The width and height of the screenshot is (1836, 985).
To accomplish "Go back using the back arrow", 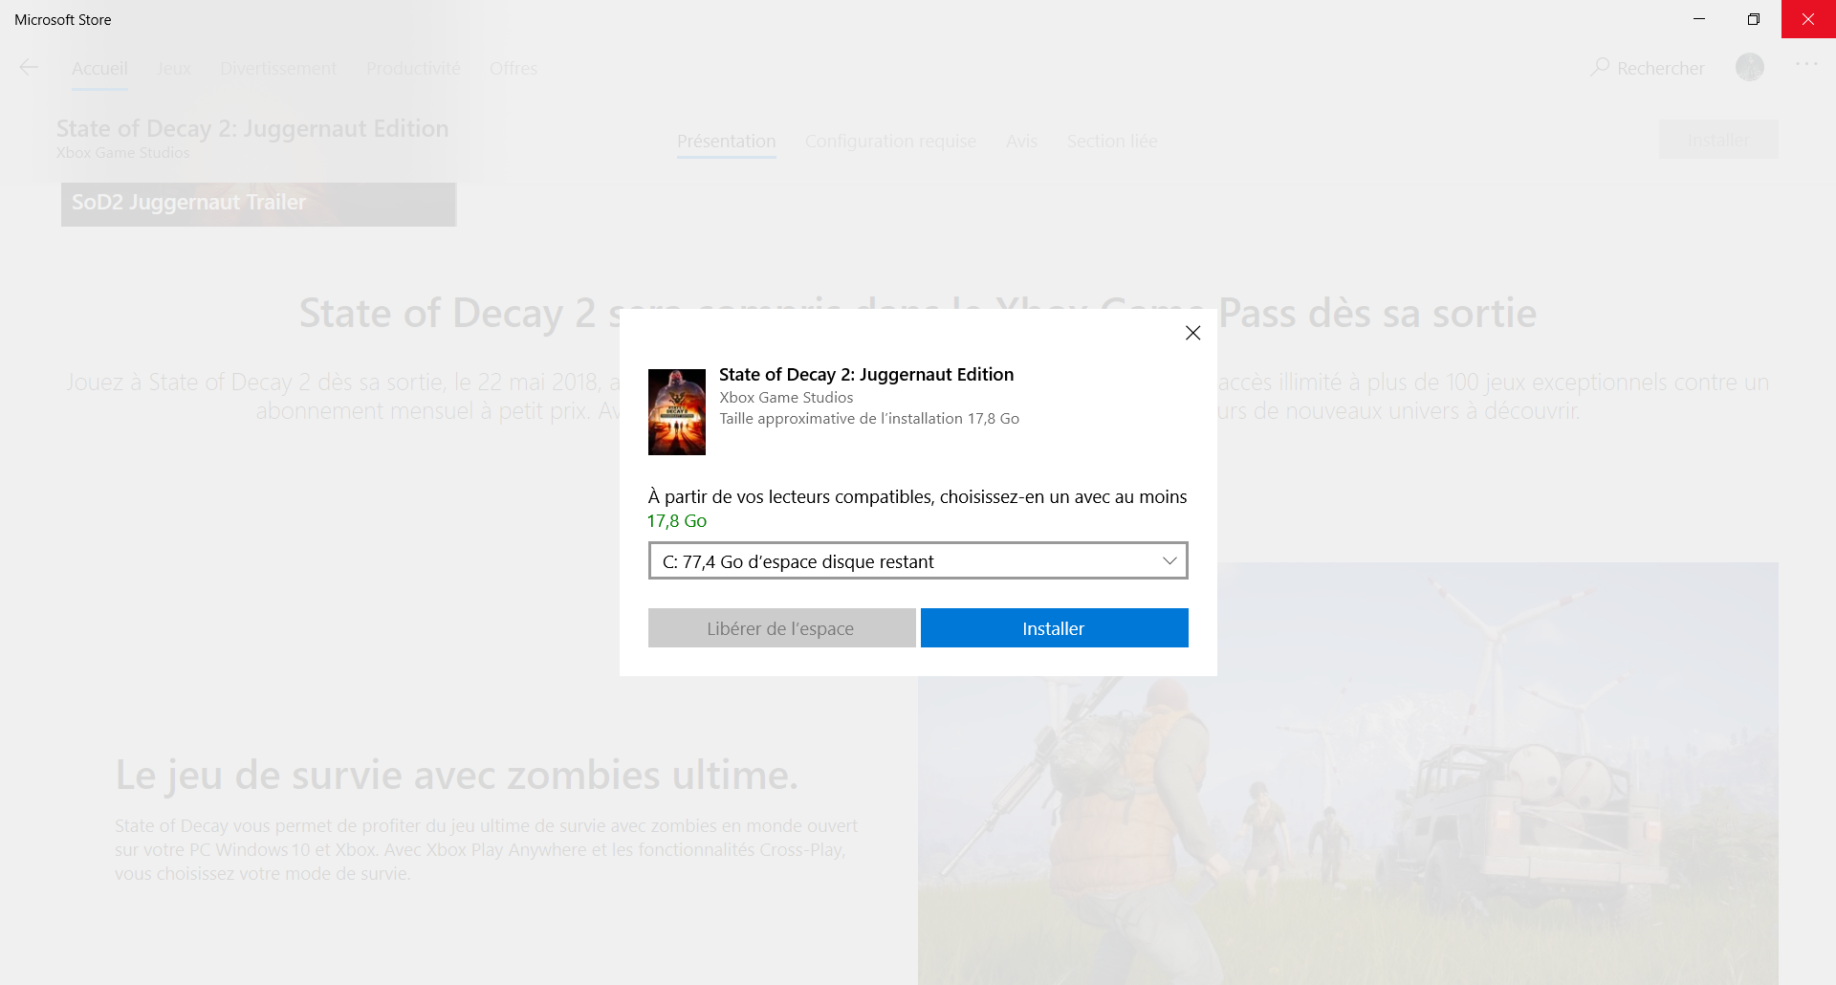I will point(29,67).
